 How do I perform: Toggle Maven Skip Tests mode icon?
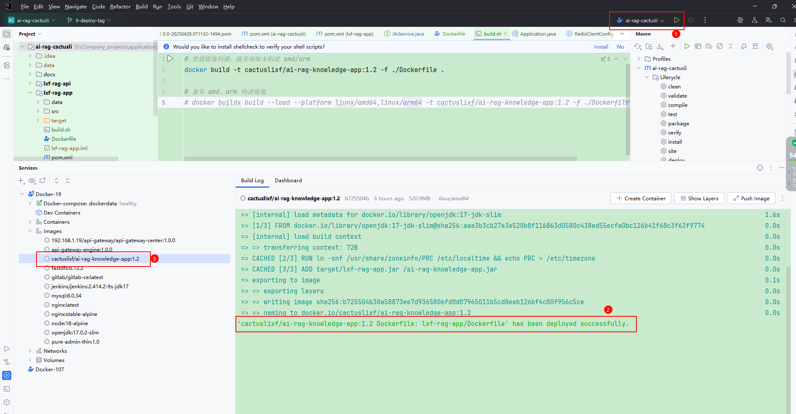coord(720,47)
